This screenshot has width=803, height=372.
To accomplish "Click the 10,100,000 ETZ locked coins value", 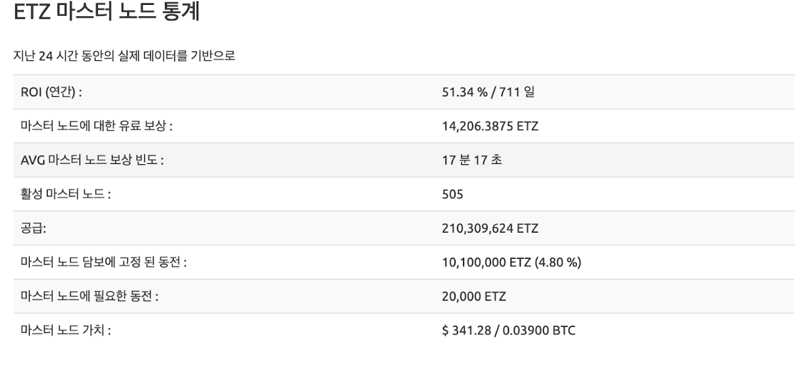I will (485, 263).
